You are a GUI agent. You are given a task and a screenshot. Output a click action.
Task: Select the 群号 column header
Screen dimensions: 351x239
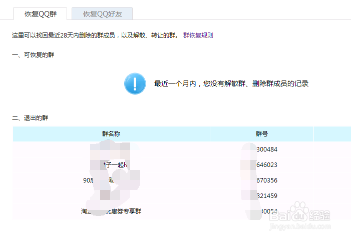click(x=262, y=133)
